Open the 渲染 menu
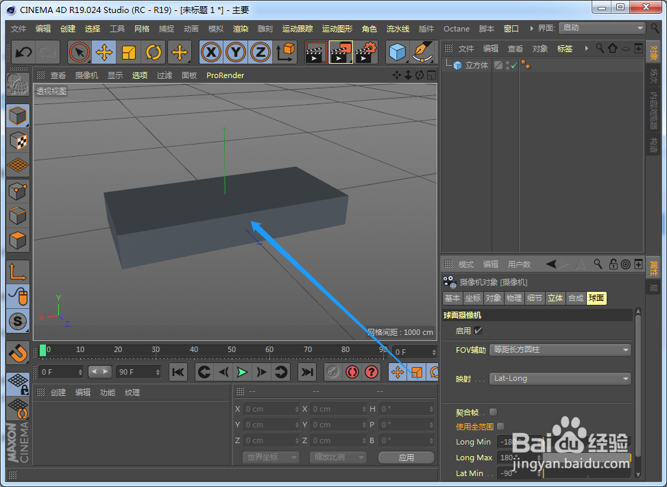Image resolution: width=667 pixels, height=487 pixels. (x=241, y=29)
